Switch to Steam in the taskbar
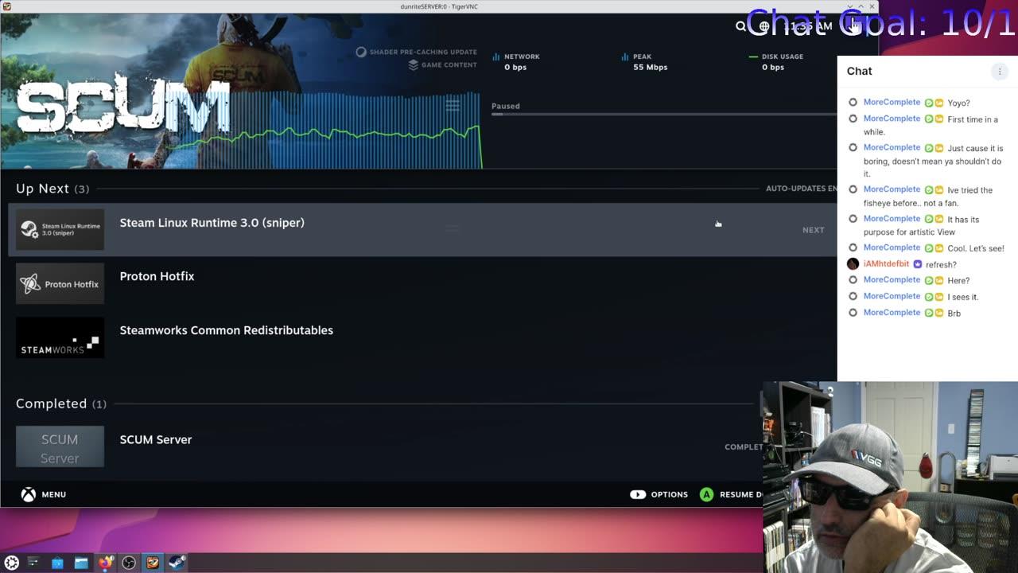Viewport: 1018px width, 573px height. coord(177,563)
